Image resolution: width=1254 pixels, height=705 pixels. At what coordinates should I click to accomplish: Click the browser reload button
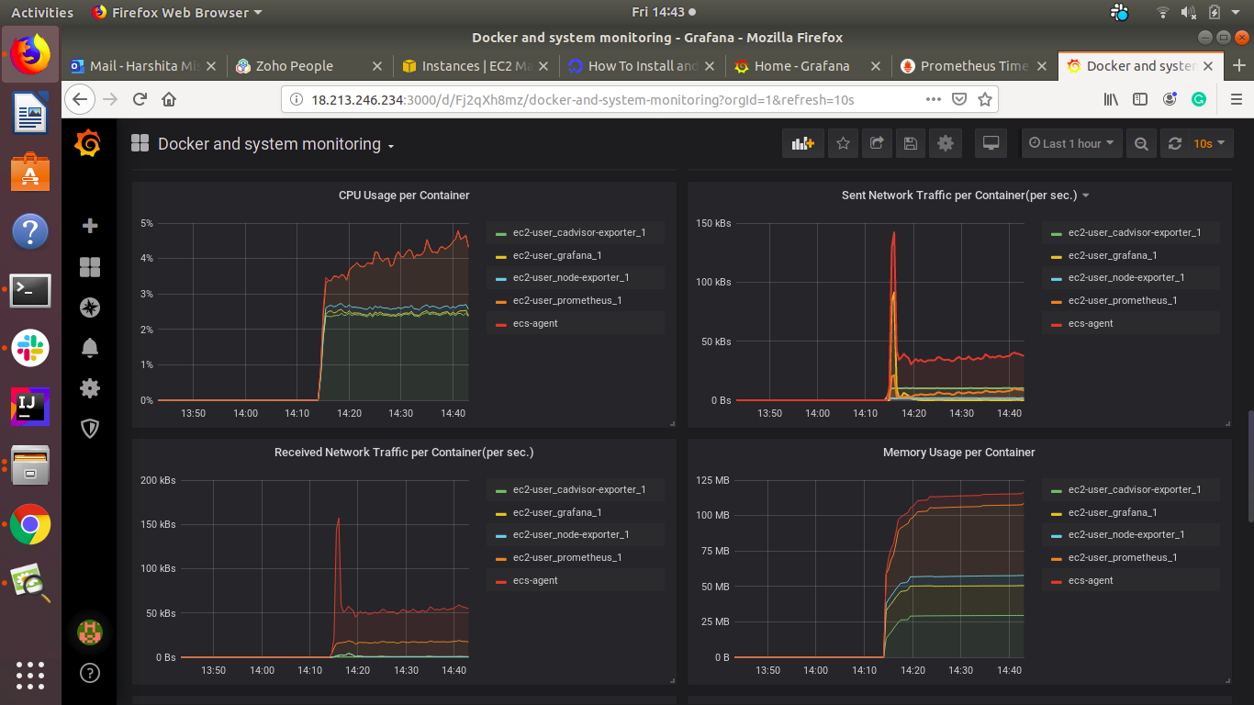tap(140, 99)
